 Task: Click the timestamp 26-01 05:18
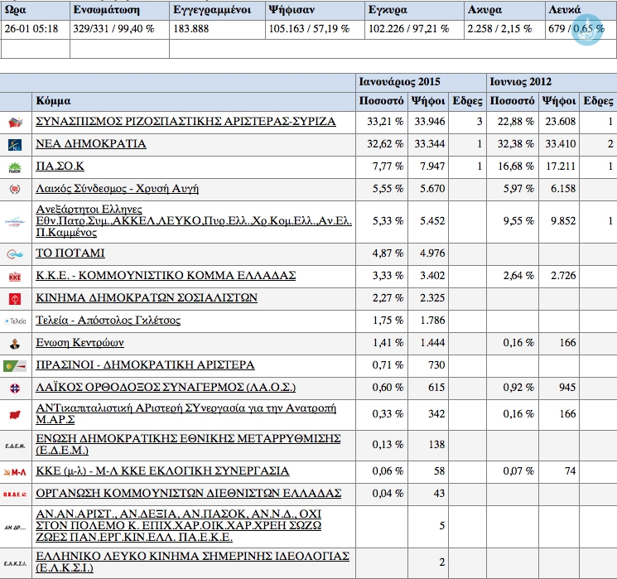click(x=31, y=29)
